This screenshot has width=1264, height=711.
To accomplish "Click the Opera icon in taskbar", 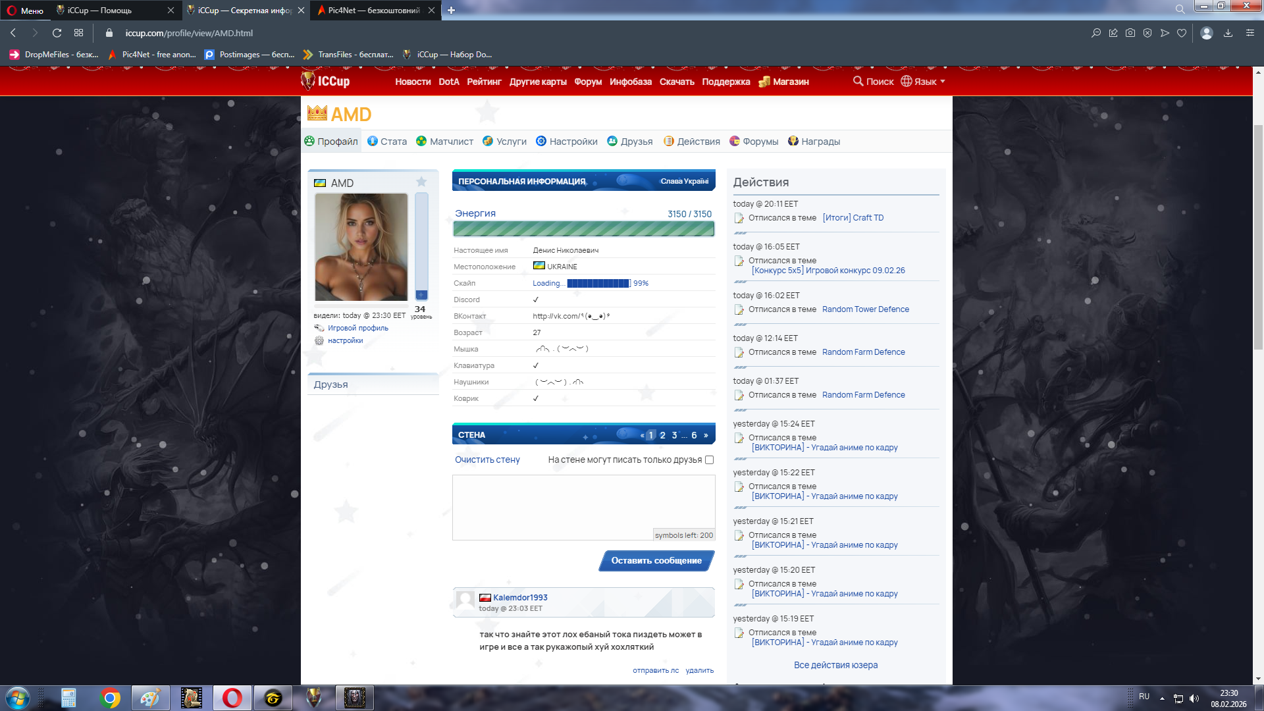I will tap(232, 698).
